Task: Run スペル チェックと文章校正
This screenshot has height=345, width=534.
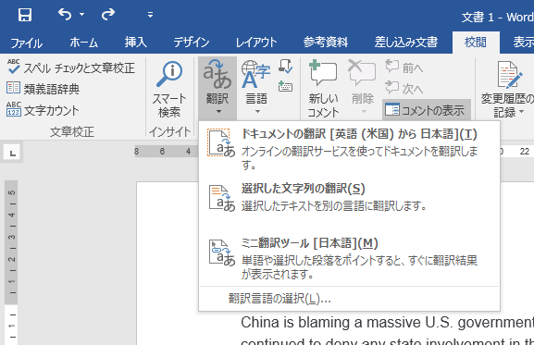Action: (x=71, y=68)
